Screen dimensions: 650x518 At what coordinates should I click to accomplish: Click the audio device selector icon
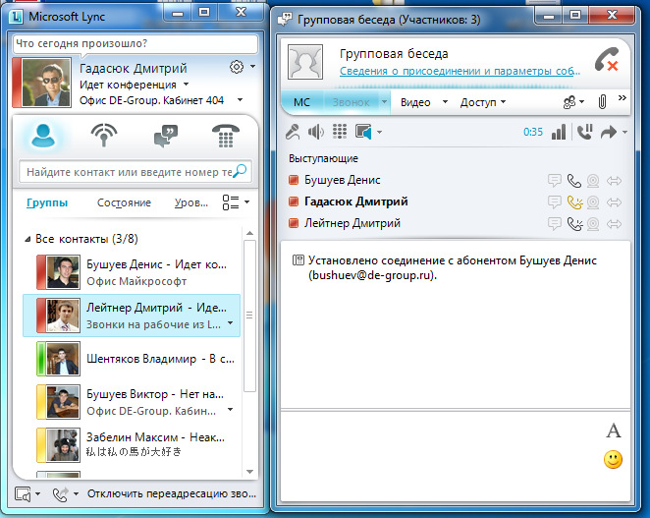363,132
